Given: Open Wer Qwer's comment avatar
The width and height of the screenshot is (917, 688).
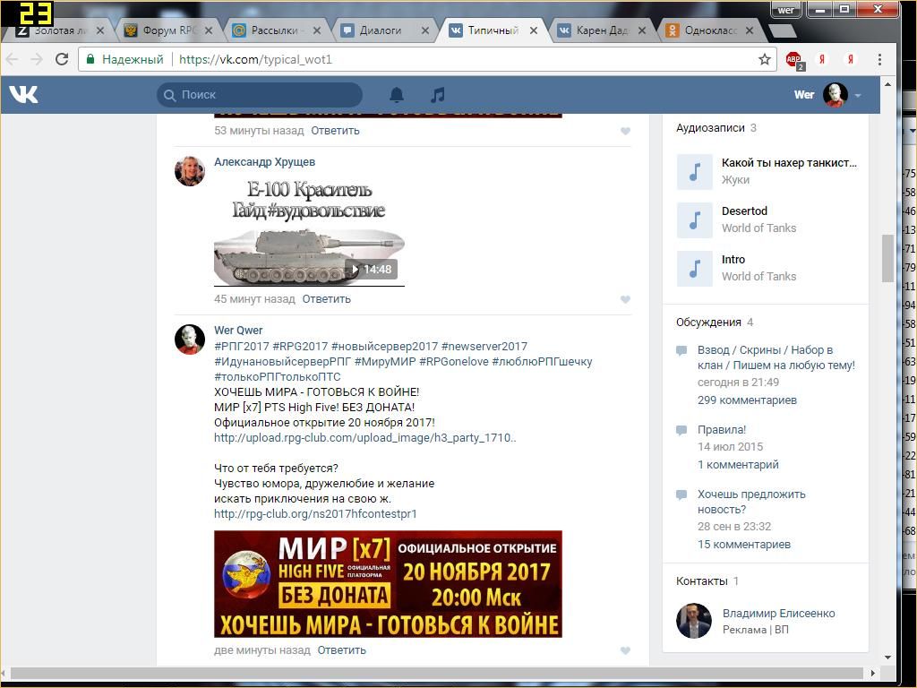Looking at the screenshot, I should (x=190, y=340).
